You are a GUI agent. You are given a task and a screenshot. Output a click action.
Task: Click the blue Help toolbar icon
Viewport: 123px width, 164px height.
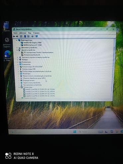(25, 36)
